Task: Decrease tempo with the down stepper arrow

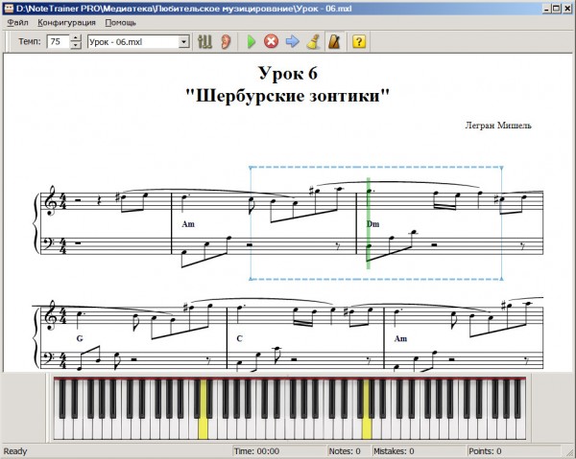Action: [76, 46]
